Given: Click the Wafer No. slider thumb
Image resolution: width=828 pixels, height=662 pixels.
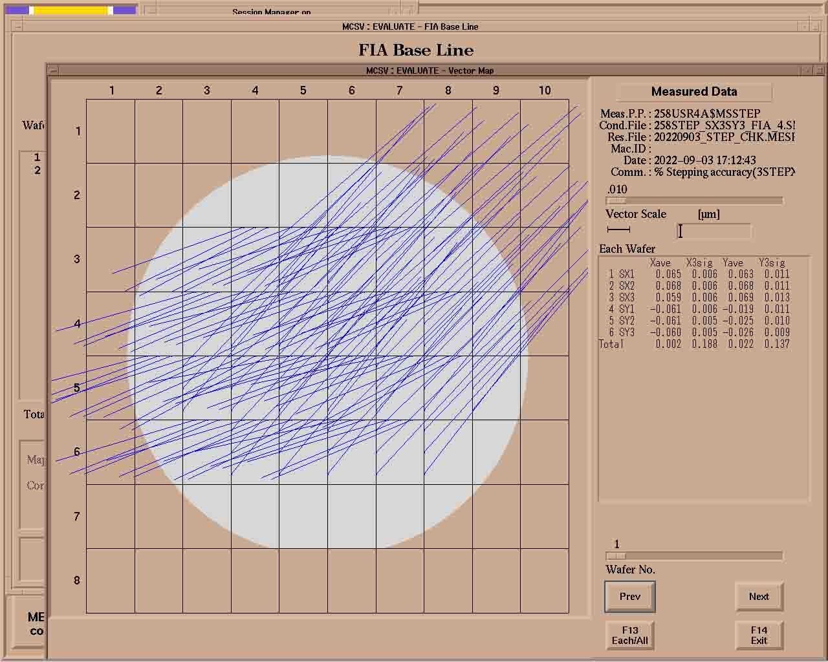Looking at the screenshot, I should tap(616, 556).
